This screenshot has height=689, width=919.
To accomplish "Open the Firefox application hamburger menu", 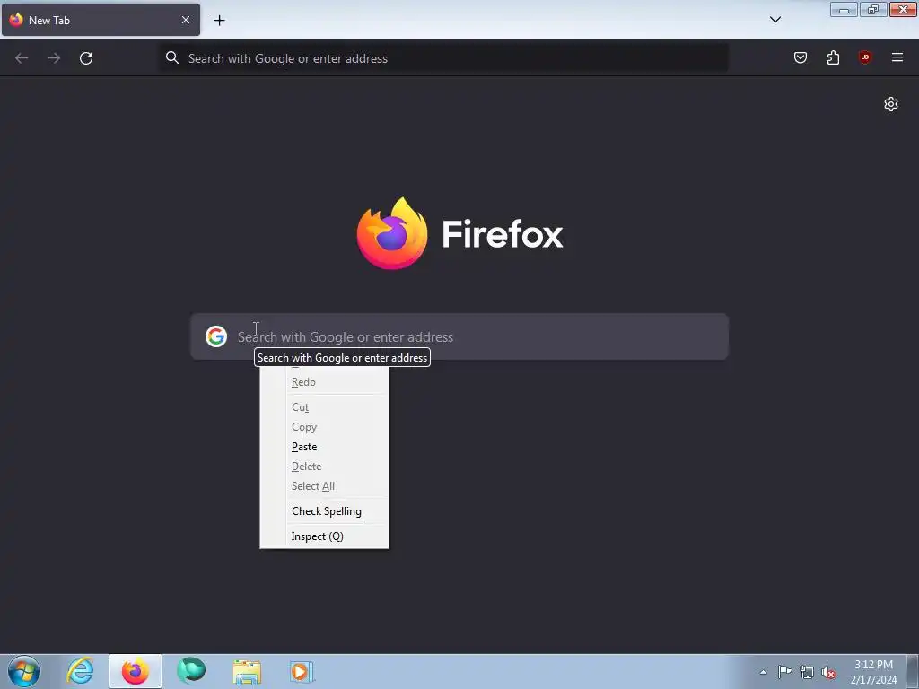I will [897, 57].
